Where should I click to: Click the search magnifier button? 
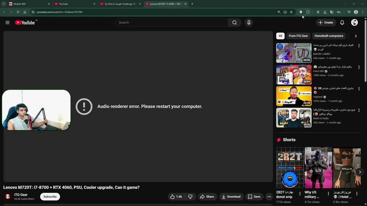click(235, 23)
